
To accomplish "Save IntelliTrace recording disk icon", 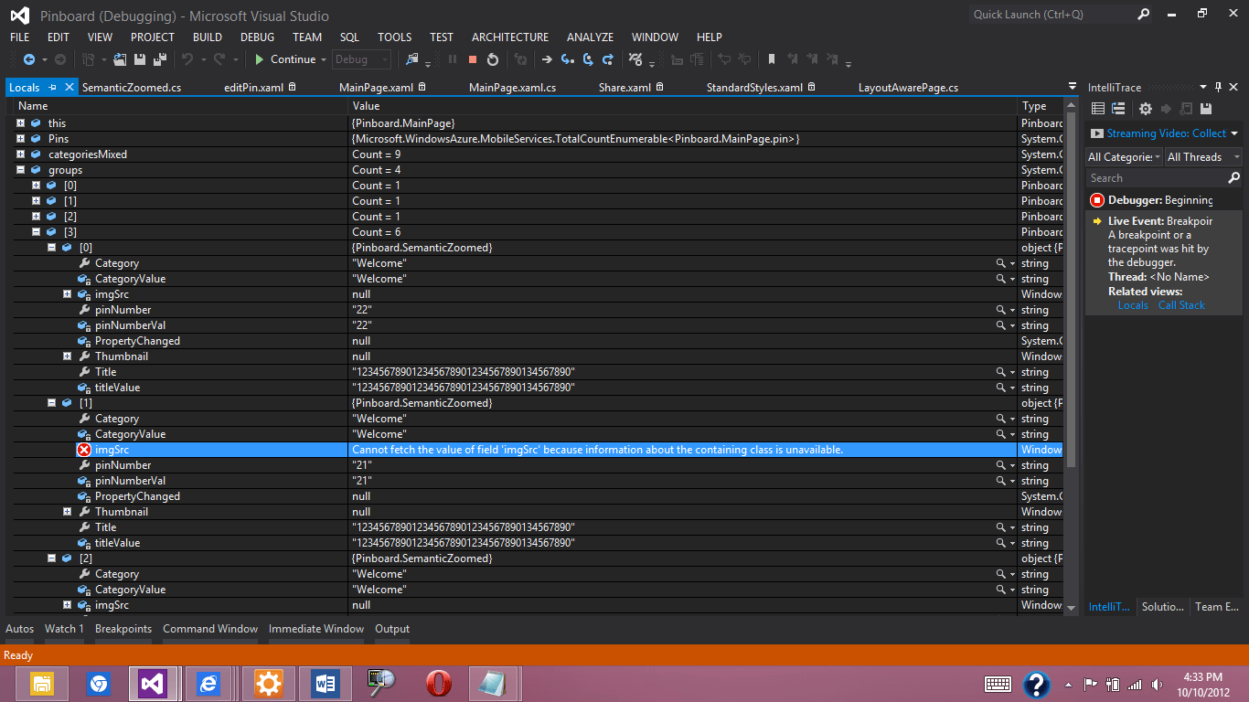I will [x=1206, y=109].
